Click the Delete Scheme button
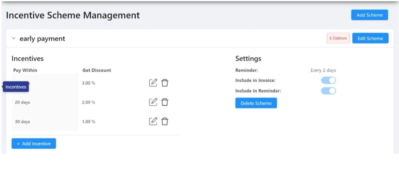399x170 pixels. tap(256, 103)
